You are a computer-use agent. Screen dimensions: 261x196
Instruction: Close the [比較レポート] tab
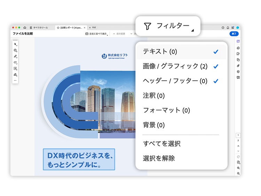pos(85,28)
